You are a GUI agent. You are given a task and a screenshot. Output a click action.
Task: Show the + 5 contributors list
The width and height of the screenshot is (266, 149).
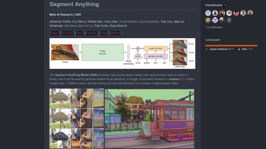tap(214, 27)
